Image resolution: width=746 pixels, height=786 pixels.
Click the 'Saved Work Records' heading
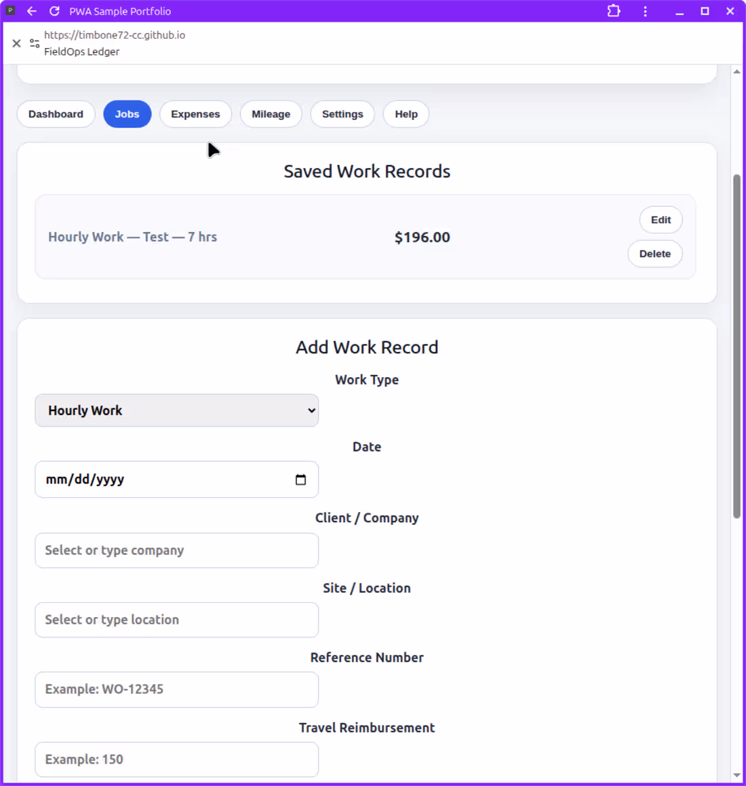point(367,172)
